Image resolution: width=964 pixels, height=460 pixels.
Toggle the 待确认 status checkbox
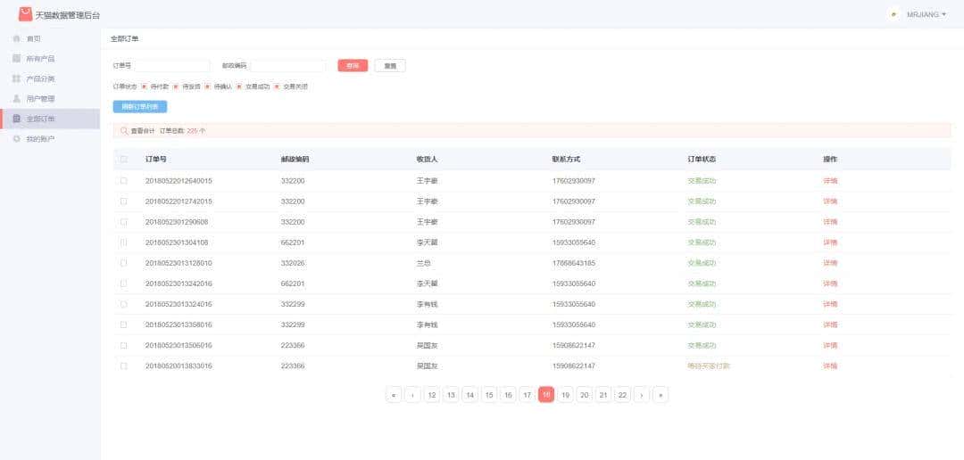point(208,86)
